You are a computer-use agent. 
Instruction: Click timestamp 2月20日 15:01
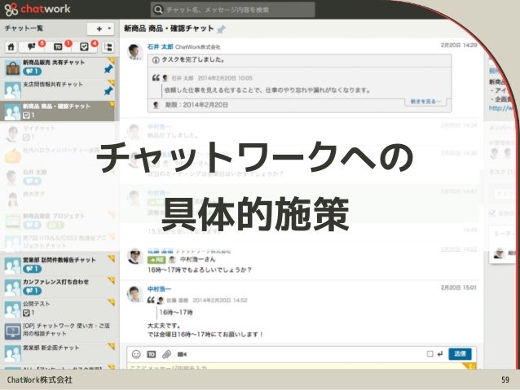[x=459, y=287]
